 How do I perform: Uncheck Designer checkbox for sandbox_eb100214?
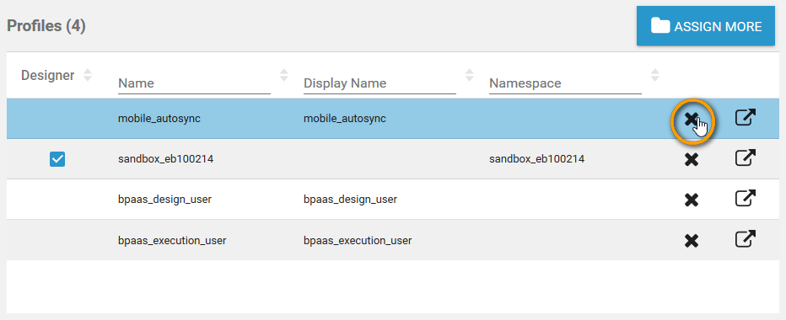57,160
